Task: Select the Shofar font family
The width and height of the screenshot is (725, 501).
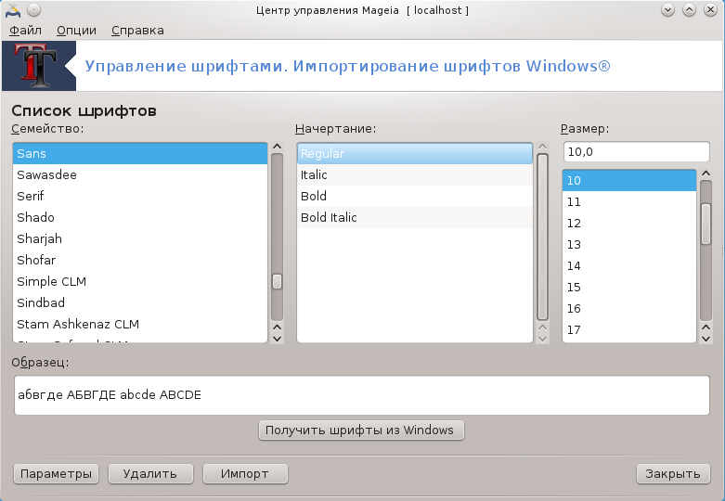Action: [x=140, y=260]
